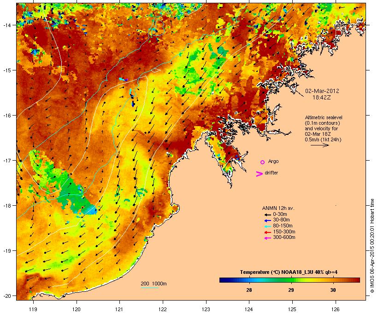Click the 'drifter' legend label
The width and height of the screenshot is (378, 313).
coord(271,173)
